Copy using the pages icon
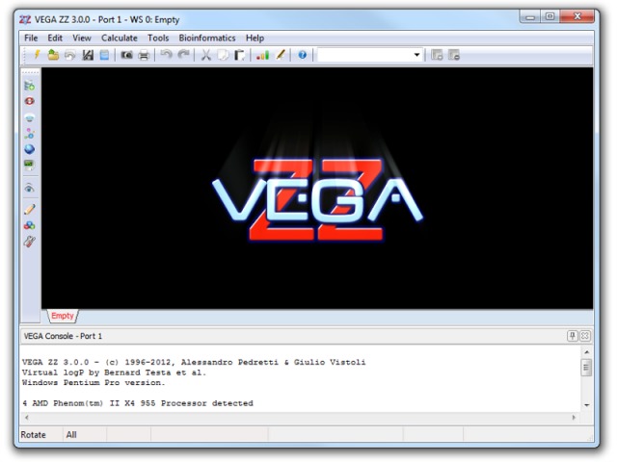This screenshot has height=462, width=617. pos(223,55)
